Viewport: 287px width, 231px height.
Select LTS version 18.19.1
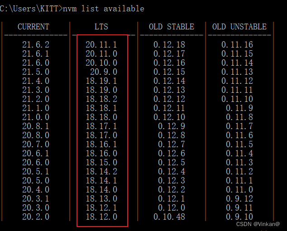(x=101, y=81)
